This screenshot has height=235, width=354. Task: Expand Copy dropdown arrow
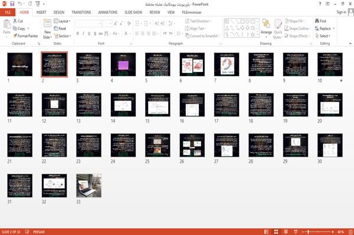click(28, 28)
